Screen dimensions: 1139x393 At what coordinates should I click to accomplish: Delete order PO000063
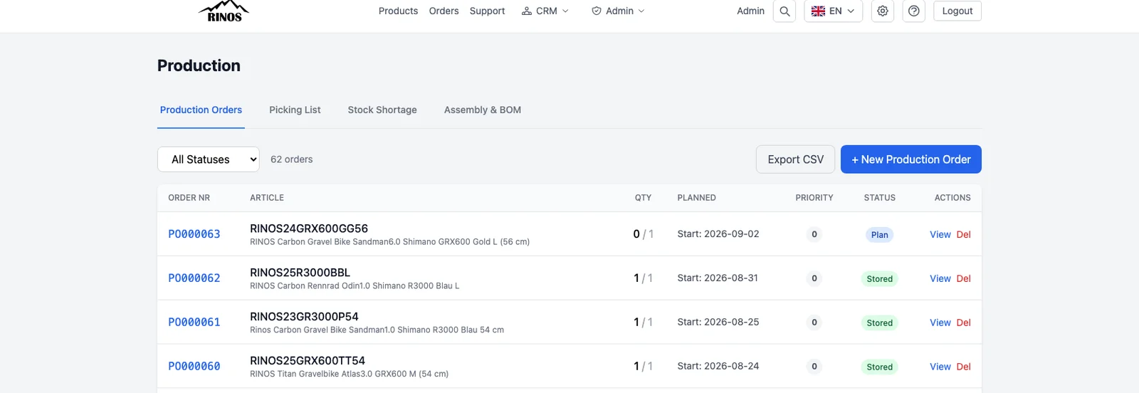point(964,234)
